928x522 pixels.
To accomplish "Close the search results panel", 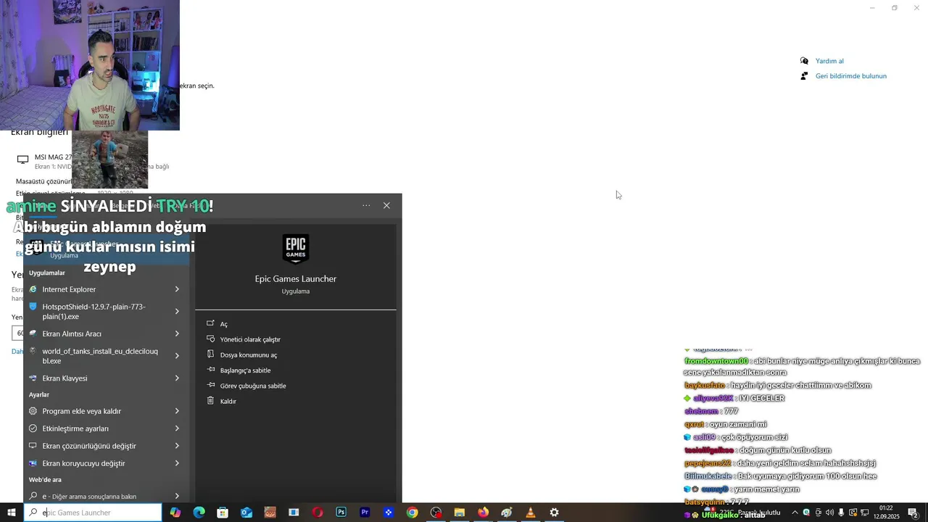I will coord(386,205).
